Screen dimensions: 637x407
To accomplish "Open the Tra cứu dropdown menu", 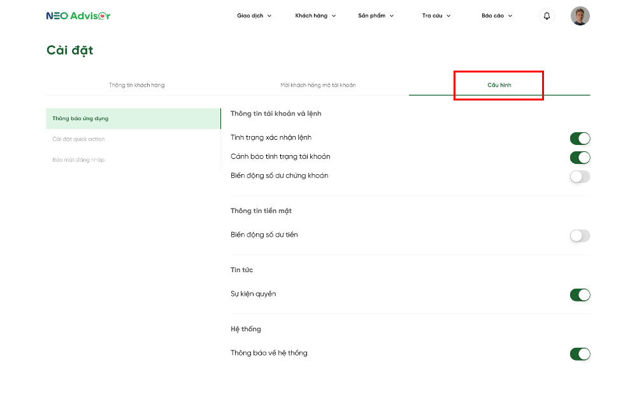I will 436,16.
